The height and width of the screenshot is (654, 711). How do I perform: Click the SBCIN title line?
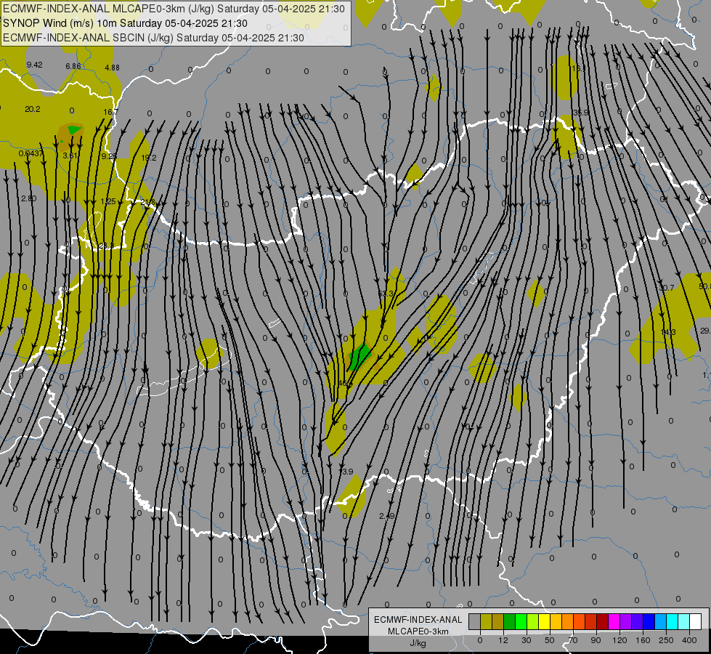point(153,38)
